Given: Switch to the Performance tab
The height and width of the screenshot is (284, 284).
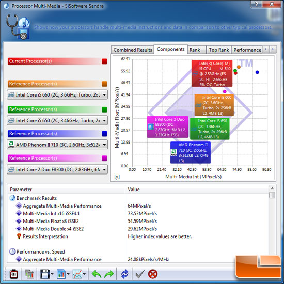Looking at the screenshot, I should coord(247,50).
